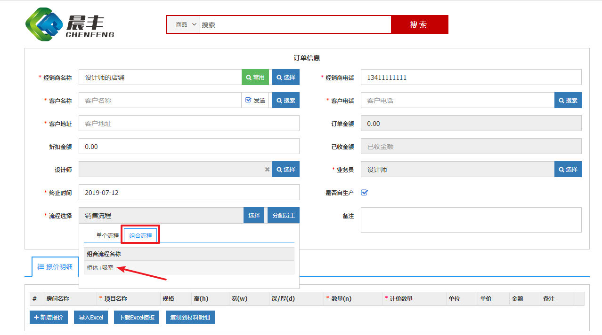The height and width of the screenshot is (335, 602).
Task: Click 选择 beside dealer name field
Action: (286, 78)
